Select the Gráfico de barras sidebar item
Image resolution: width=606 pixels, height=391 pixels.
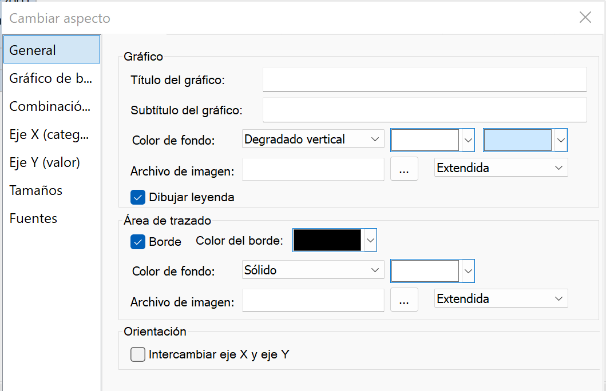pos(50,78)
